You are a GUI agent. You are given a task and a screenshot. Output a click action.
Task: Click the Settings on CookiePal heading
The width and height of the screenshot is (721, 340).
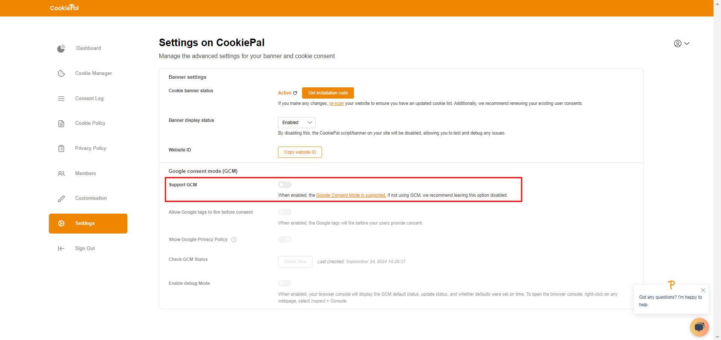(x=212, y=42)
